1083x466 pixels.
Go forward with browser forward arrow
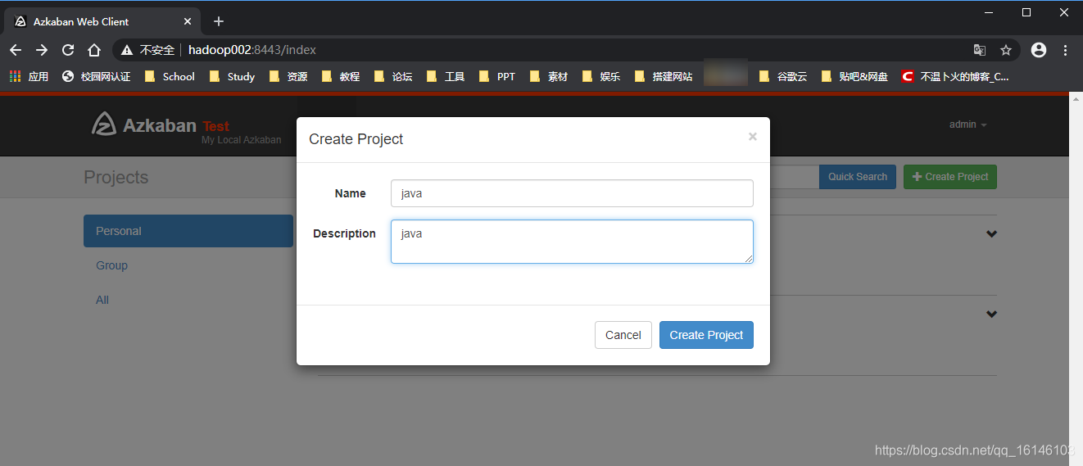coord(42,50)
